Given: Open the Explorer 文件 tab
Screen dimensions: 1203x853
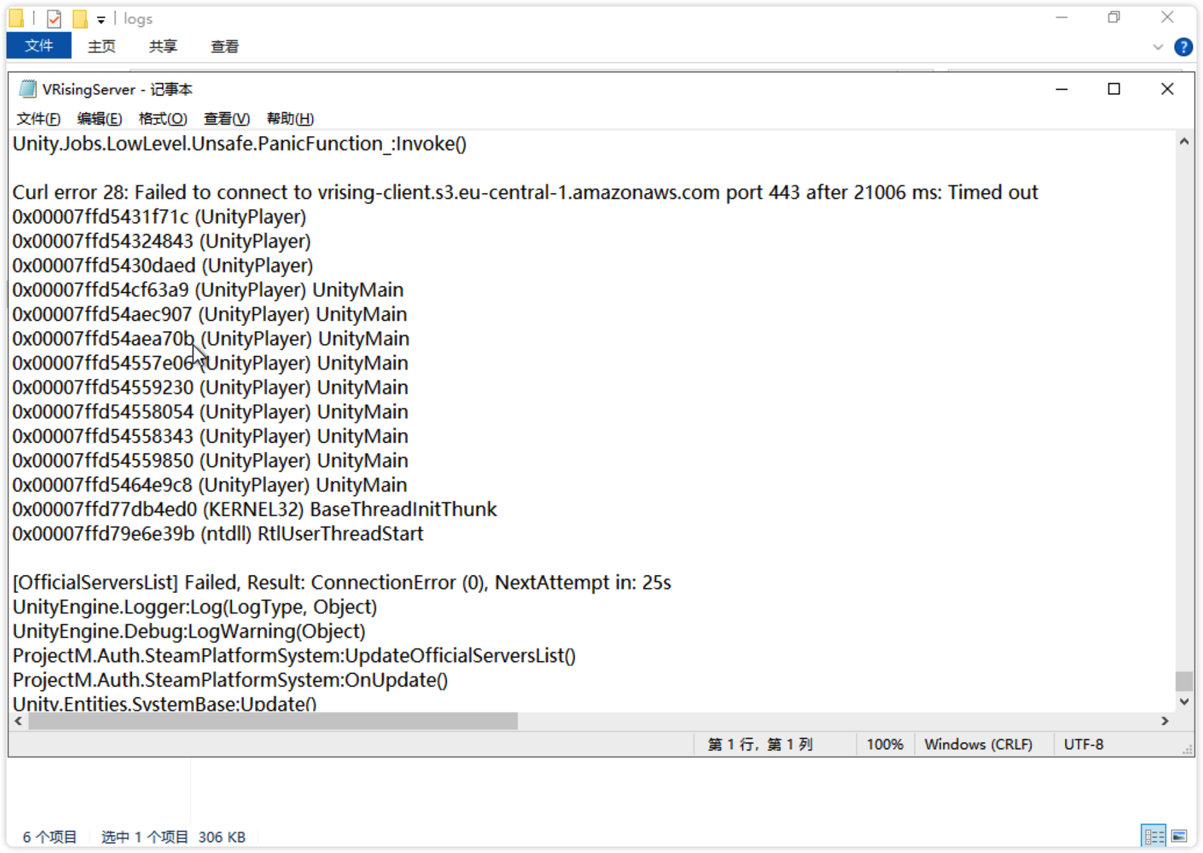Looking at the screenshot, I should 39,46.
